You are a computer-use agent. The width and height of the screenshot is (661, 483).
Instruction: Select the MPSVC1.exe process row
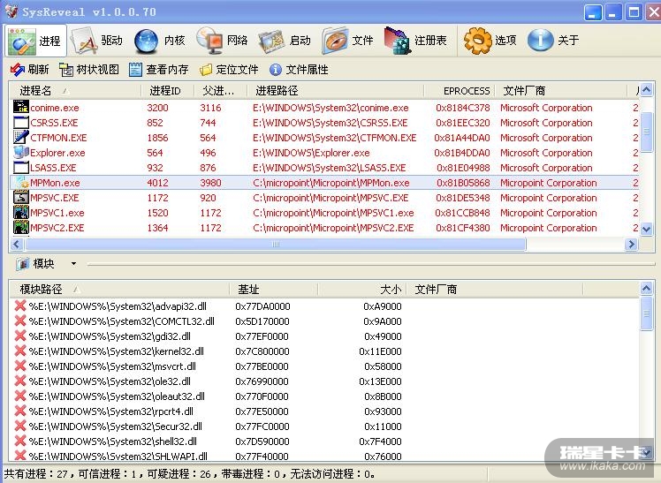pyautogui.click(x=324, y=213)
